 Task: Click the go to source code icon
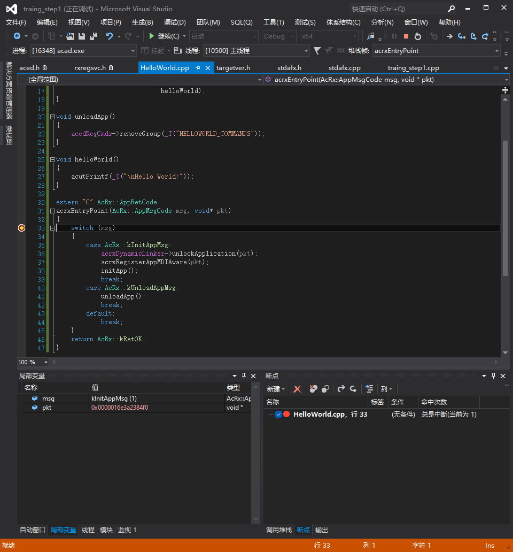(369, 389)
